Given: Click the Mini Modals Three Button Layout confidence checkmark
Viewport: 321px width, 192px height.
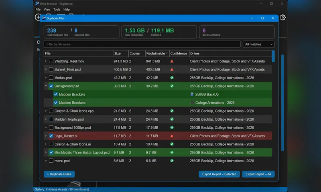Looking at the screenshot, I should [172, 152].
